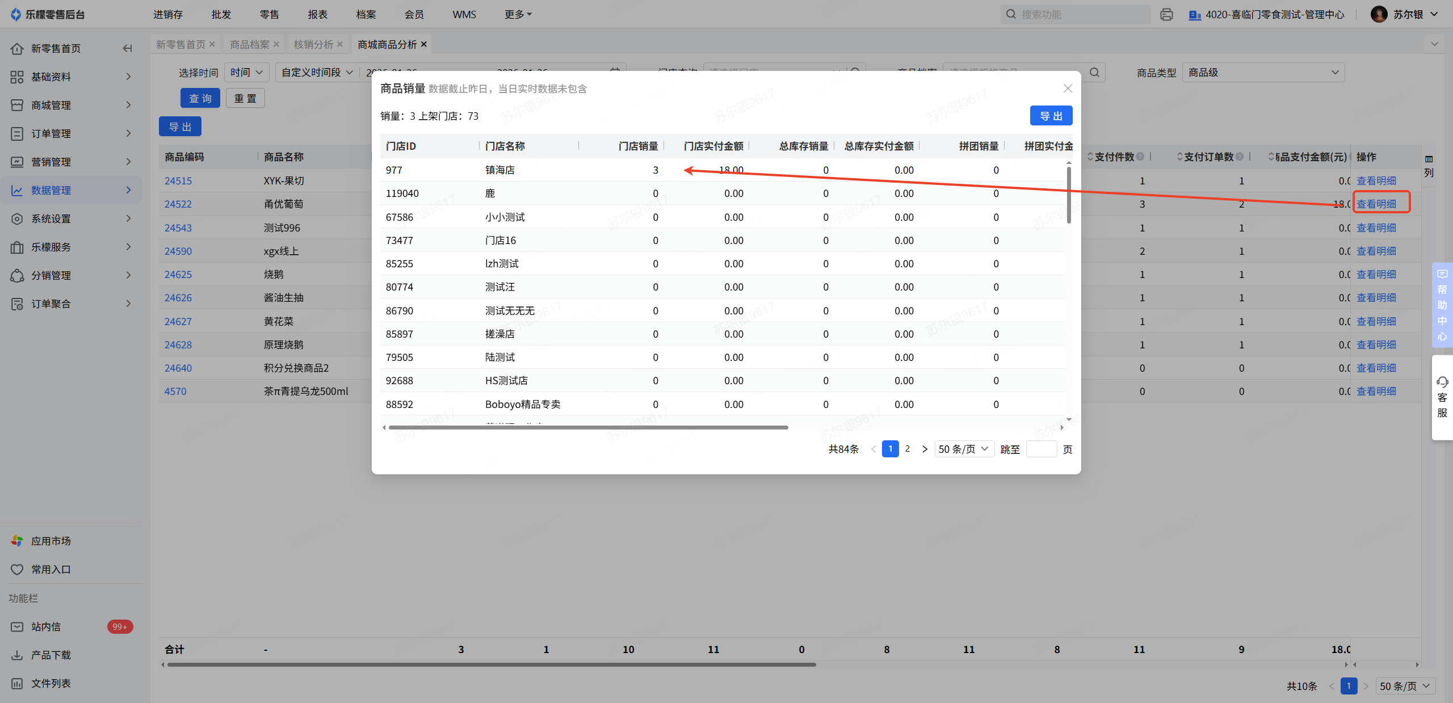
Task: Go to page 2 in dialog pagination
Action: coord(908,449)
